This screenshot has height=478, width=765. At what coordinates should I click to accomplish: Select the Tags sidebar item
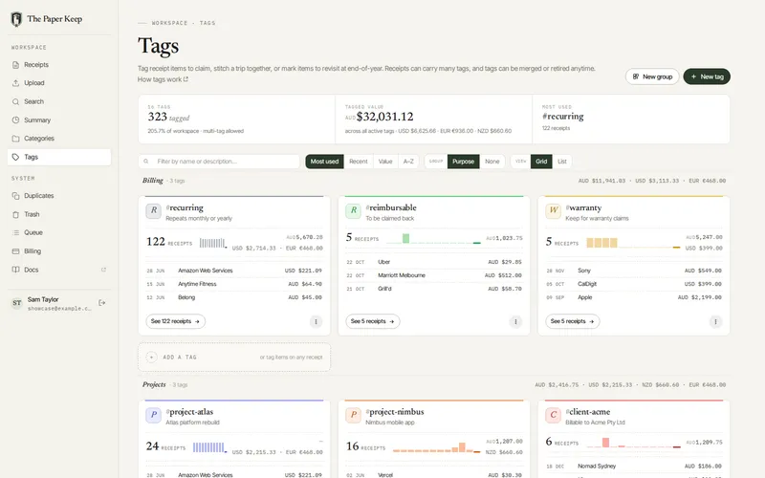tap(59, 157)
